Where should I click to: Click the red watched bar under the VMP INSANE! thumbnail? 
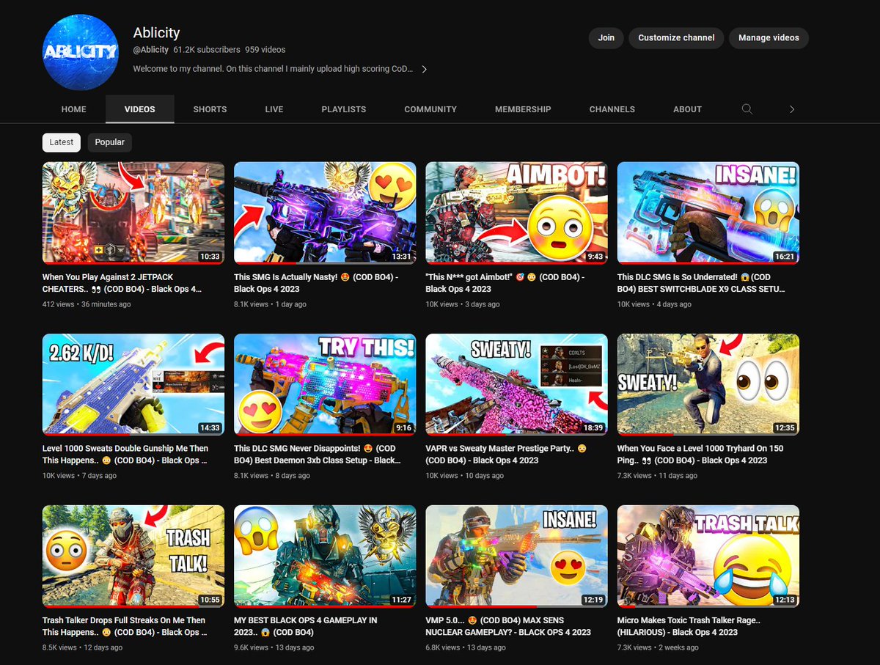(481, 606)
